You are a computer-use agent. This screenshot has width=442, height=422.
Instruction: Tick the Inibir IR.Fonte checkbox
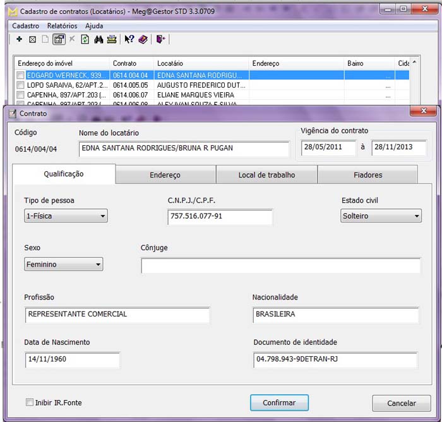(30, 402)
